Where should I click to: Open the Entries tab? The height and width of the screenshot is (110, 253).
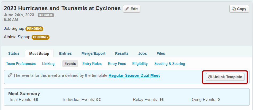[x=66, y=53]
